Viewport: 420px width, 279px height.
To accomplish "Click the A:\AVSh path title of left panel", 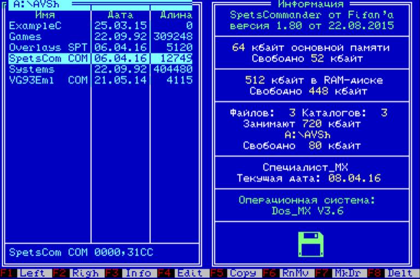I will 31,5.
